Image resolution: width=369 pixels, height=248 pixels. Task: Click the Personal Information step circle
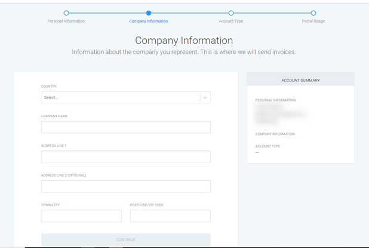66,13
